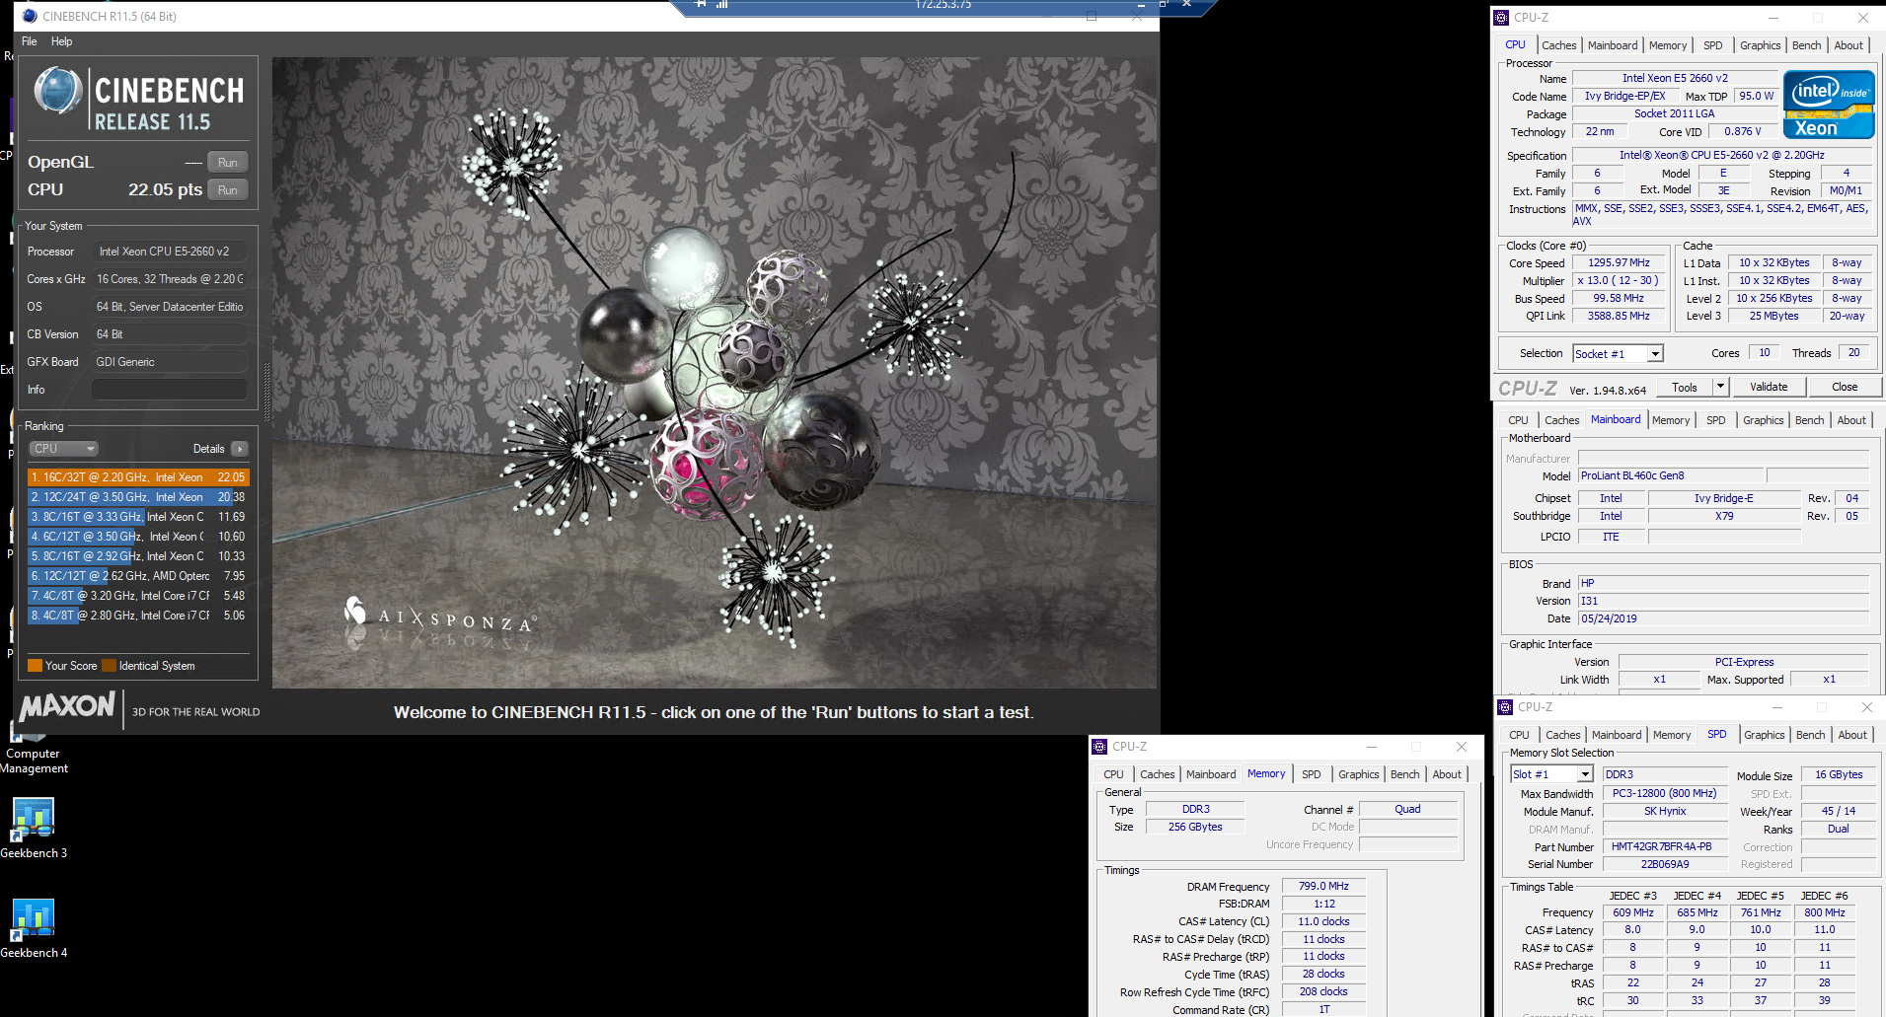Open Caches tab in Memory CPU-Z window
The height and width of the screenshot is (1017, 1886).
tap(1158, 774)
